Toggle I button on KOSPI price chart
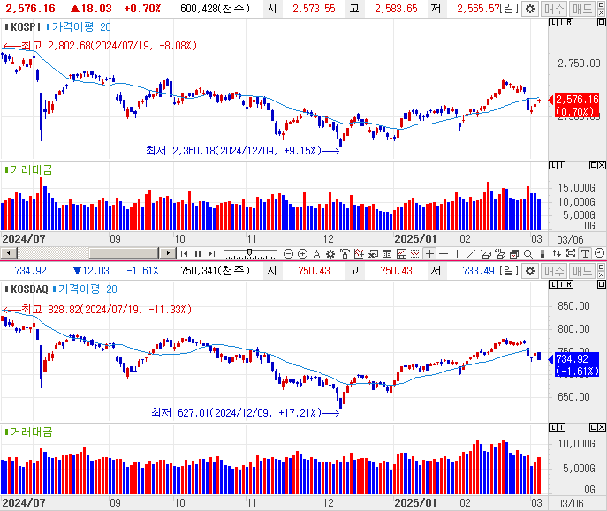 click(x=561, y=22)
